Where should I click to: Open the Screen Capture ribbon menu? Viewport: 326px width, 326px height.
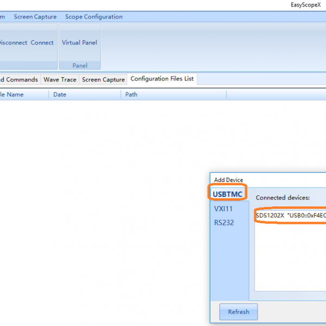pos(35,17)
